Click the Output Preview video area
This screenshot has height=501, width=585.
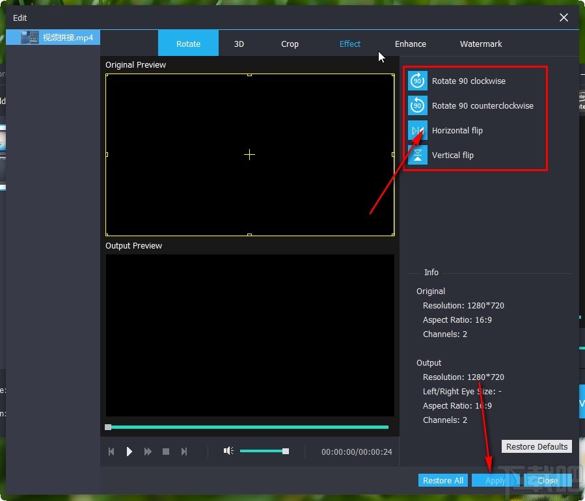(250, 335)
